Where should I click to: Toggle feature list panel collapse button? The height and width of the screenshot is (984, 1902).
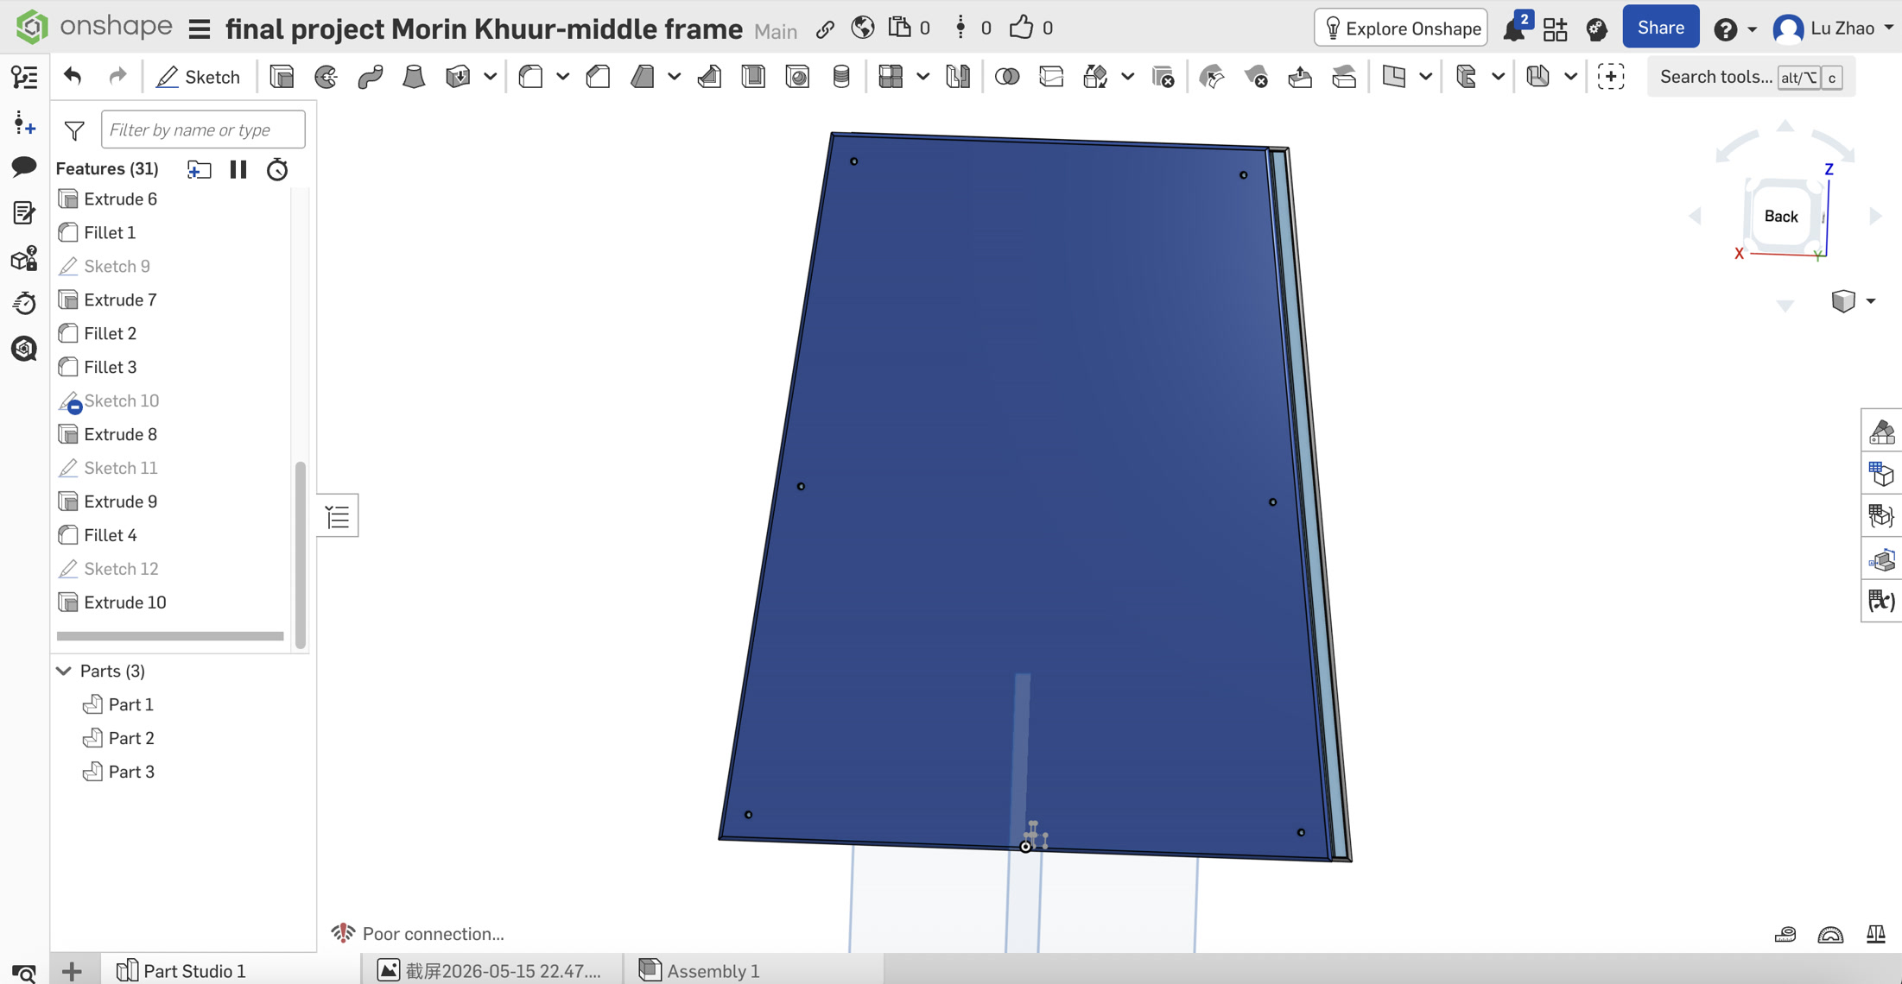(338, 517)
